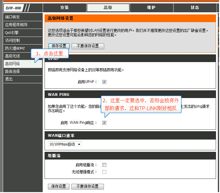This screenshot has height=193, width=220.
Task: Open 端口转发 in the sidebar
Action: coord(13,17)
